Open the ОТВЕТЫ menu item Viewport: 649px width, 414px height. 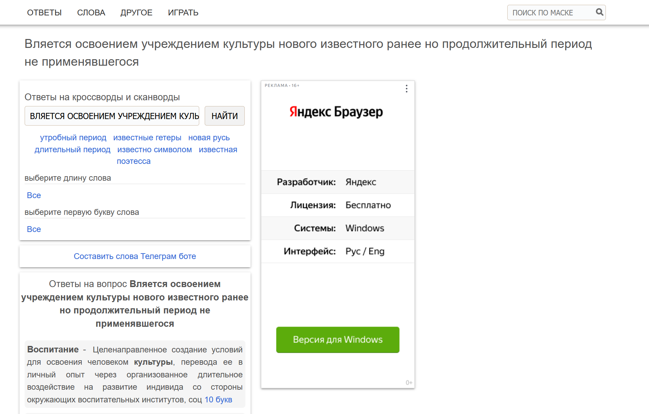coord(44,12)
